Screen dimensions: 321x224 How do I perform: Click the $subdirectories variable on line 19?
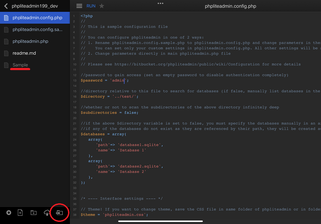coord(99,113)
